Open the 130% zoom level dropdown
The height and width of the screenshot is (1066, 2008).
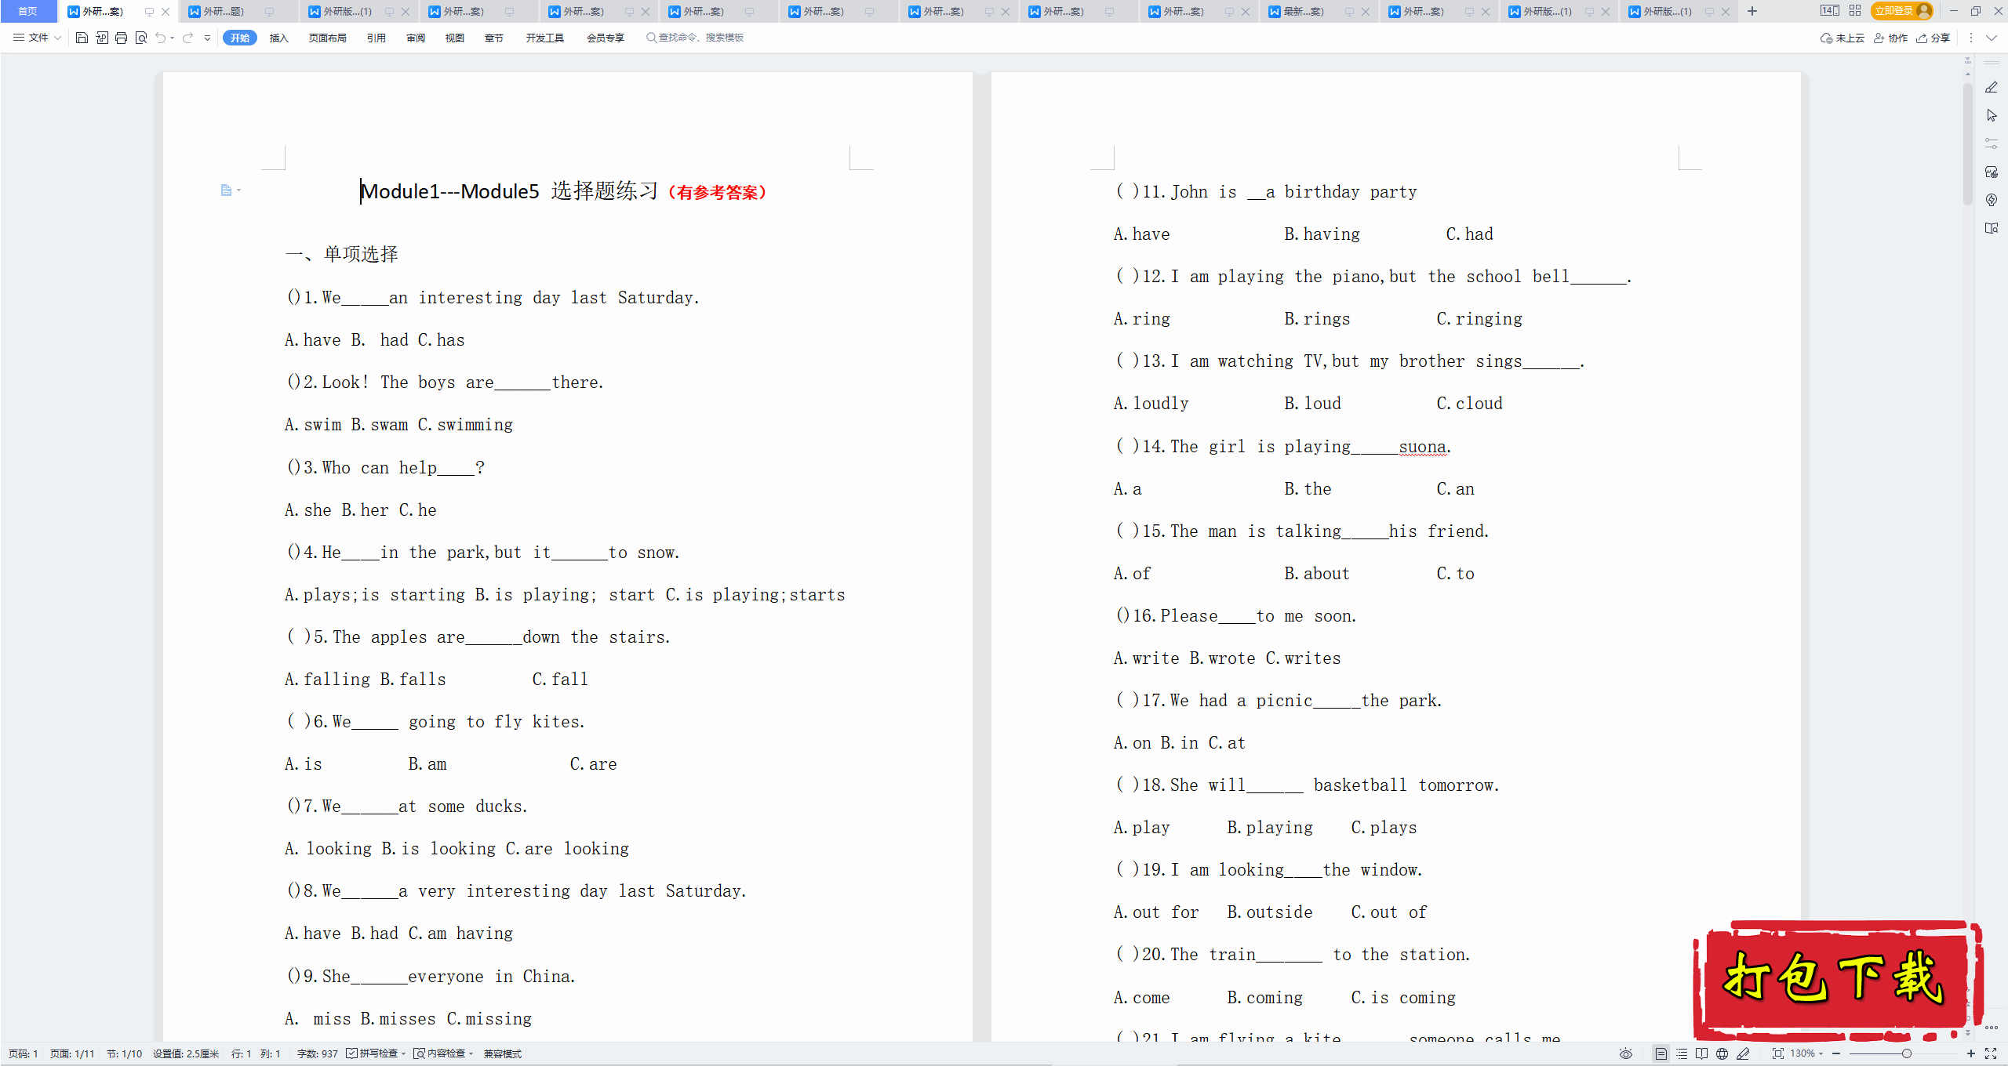(x=1806, y=1053)
